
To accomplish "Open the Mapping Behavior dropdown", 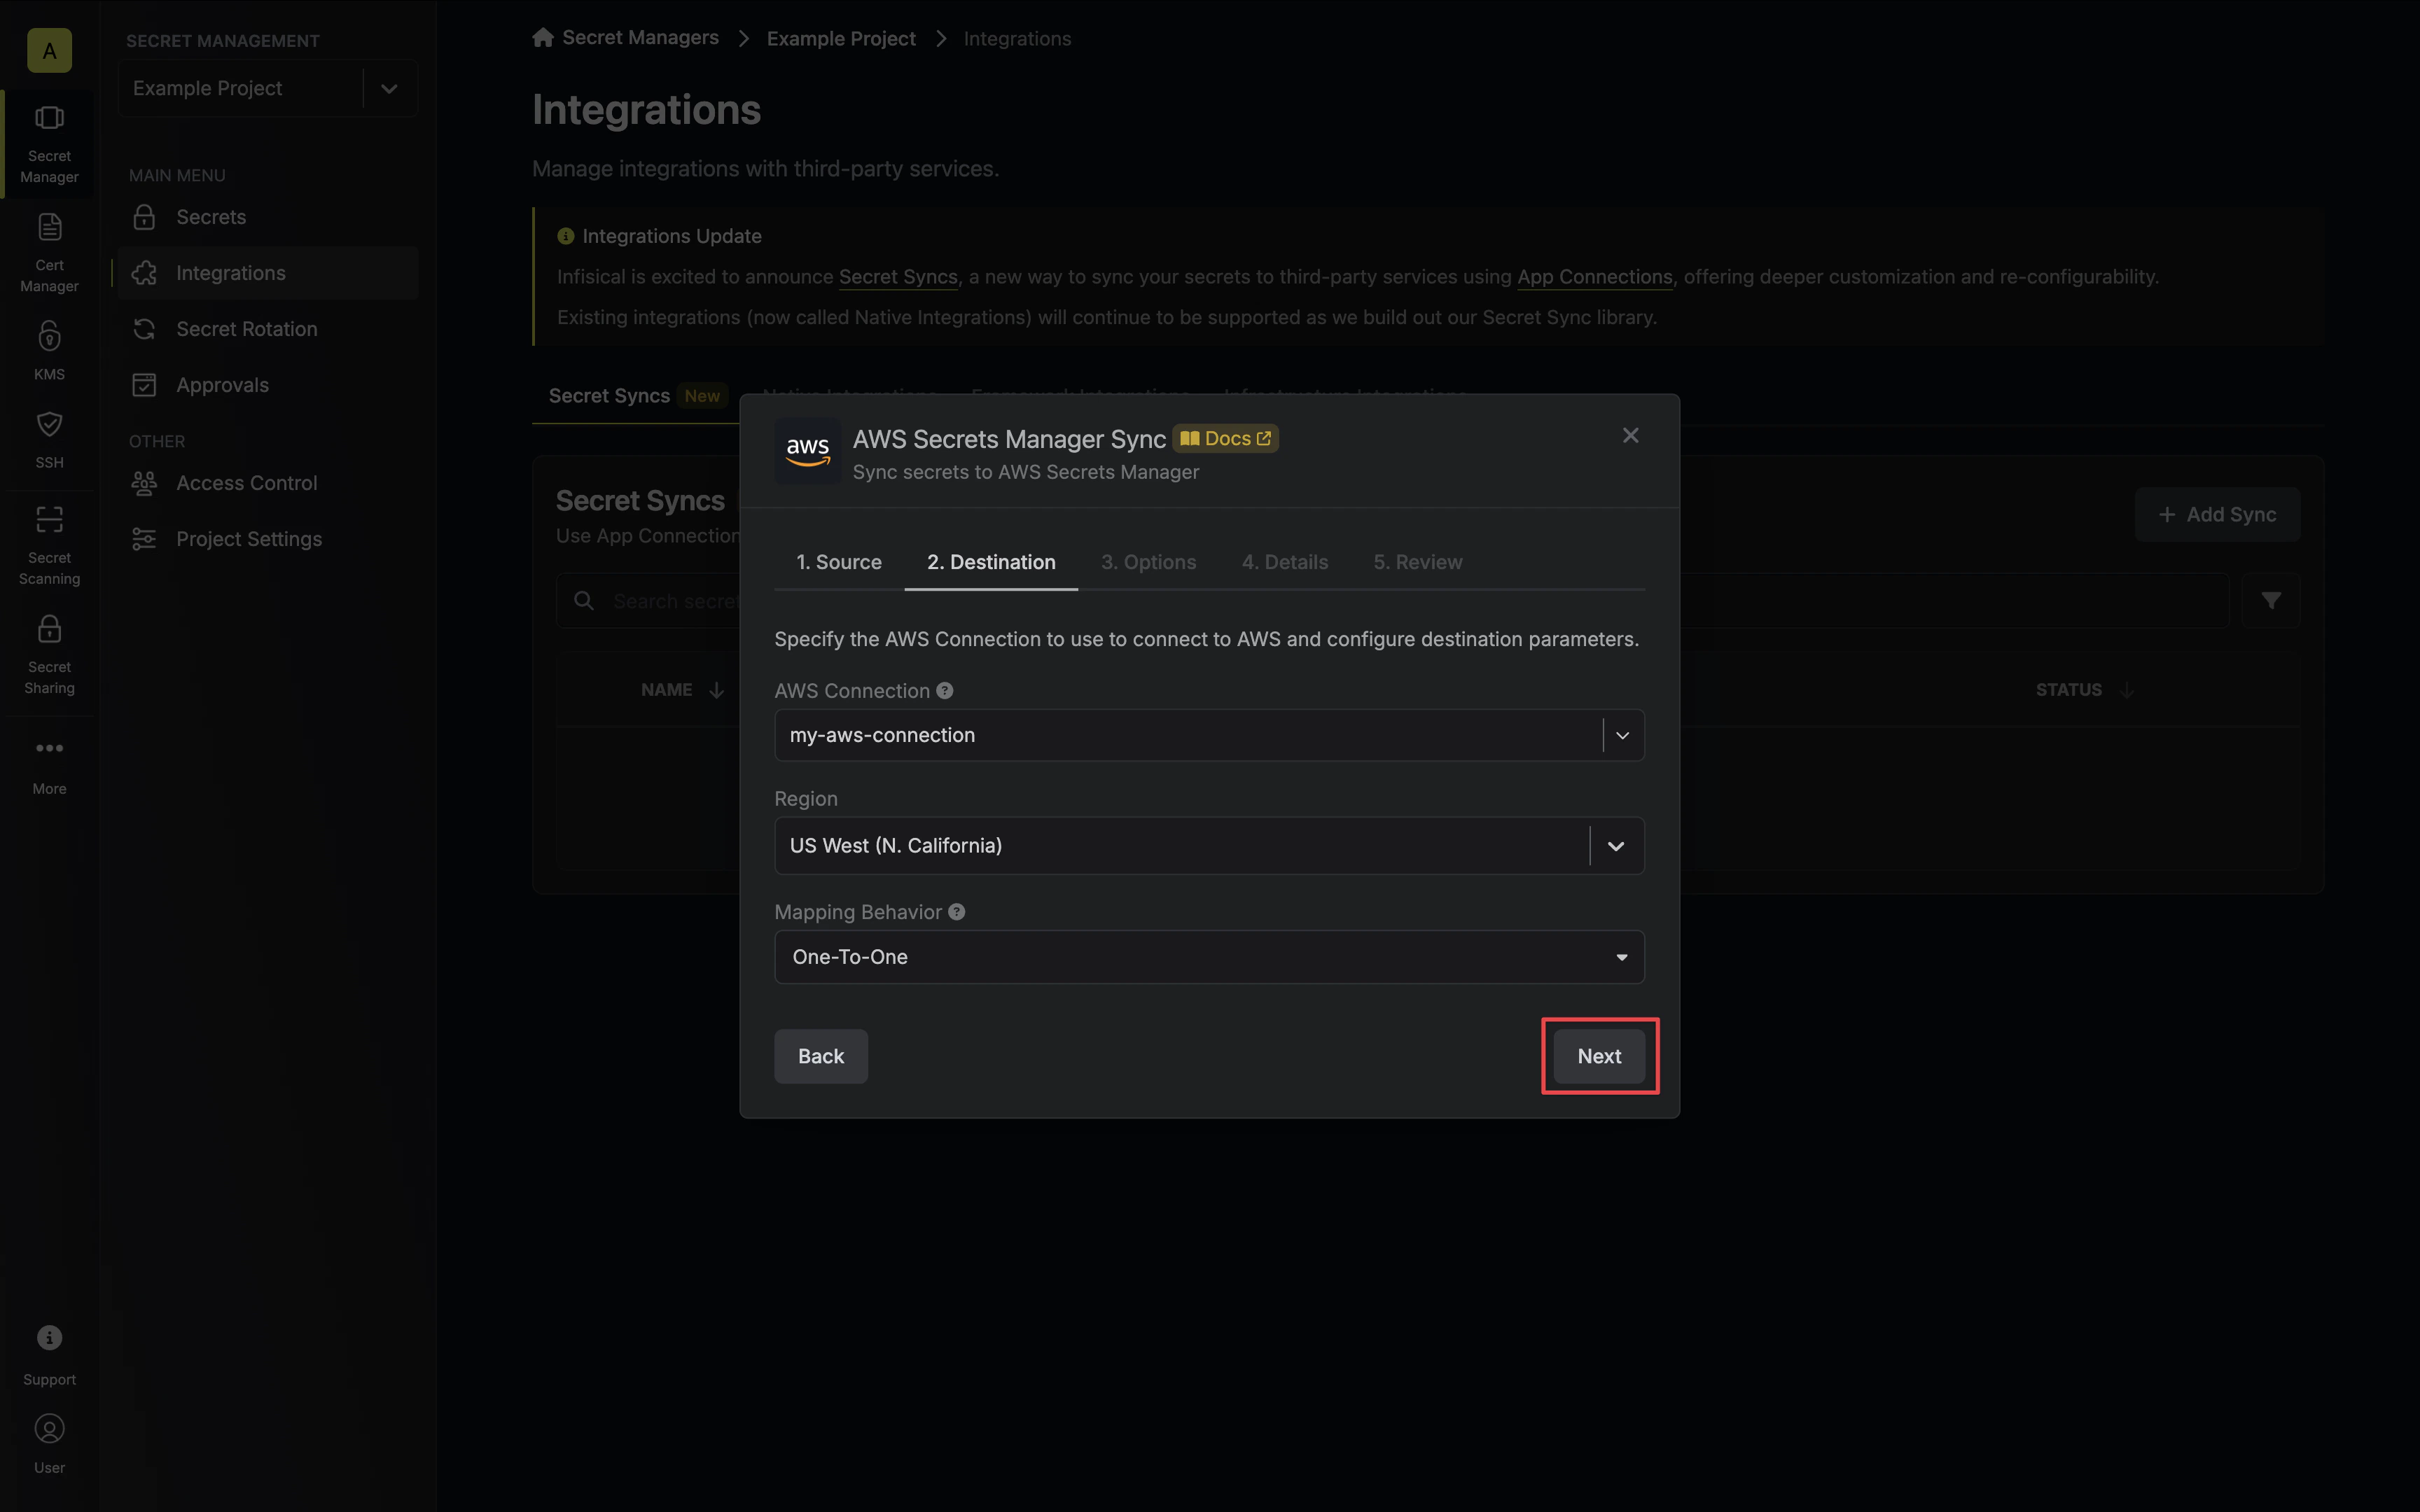I will pos(1209,957).
